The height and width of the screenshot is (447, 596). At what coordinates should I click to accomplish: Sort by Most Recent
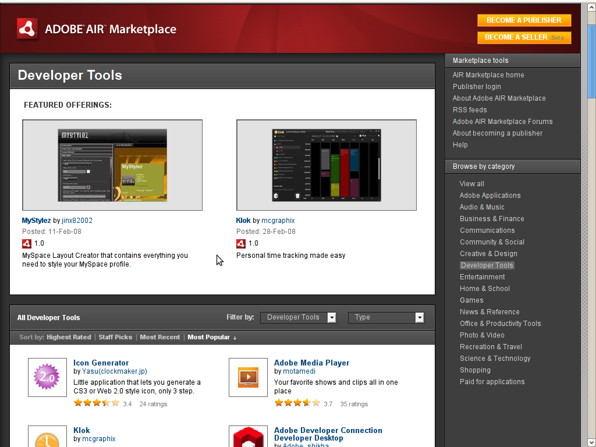pos(159,337)
